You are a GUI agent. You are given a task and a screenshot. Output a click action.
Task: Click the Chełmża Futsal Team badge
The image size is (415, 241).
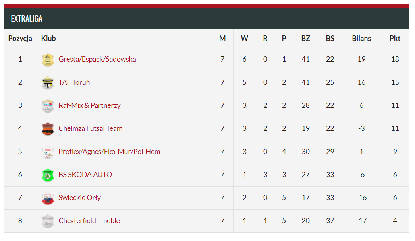tap(48, 129)
